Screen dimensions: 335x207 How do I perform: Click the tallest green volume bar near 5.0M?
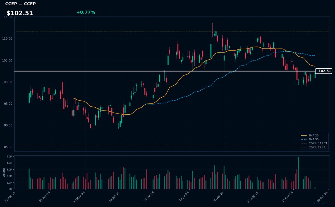tap(298, 173)
